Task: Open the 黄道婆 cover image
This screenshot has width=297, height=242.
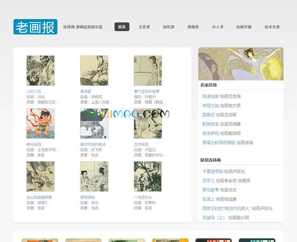Action: 94,70
